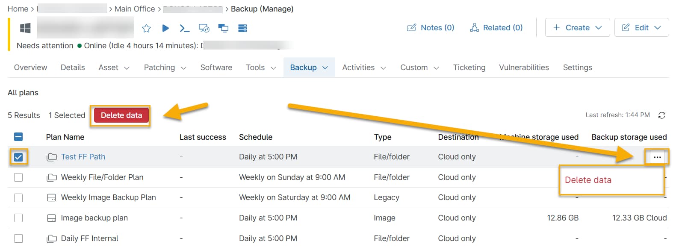Image resolution: width=673 pixels, height=247 pixels.
Task: Click the play action icon
Action: click(165, 28)
